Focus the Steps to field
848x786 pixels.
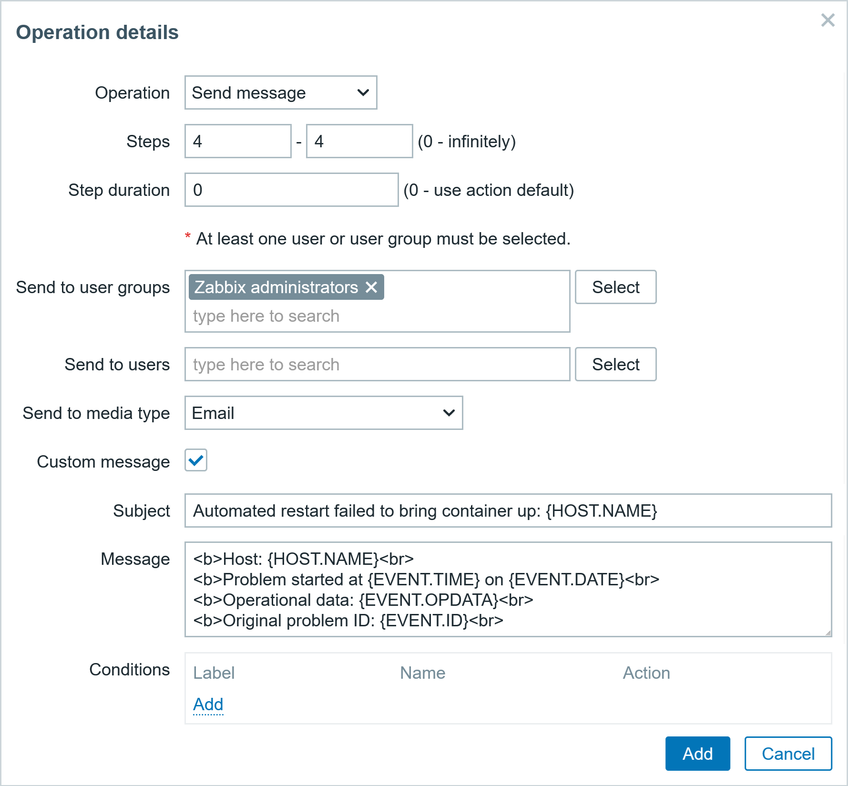pos(359,141)
